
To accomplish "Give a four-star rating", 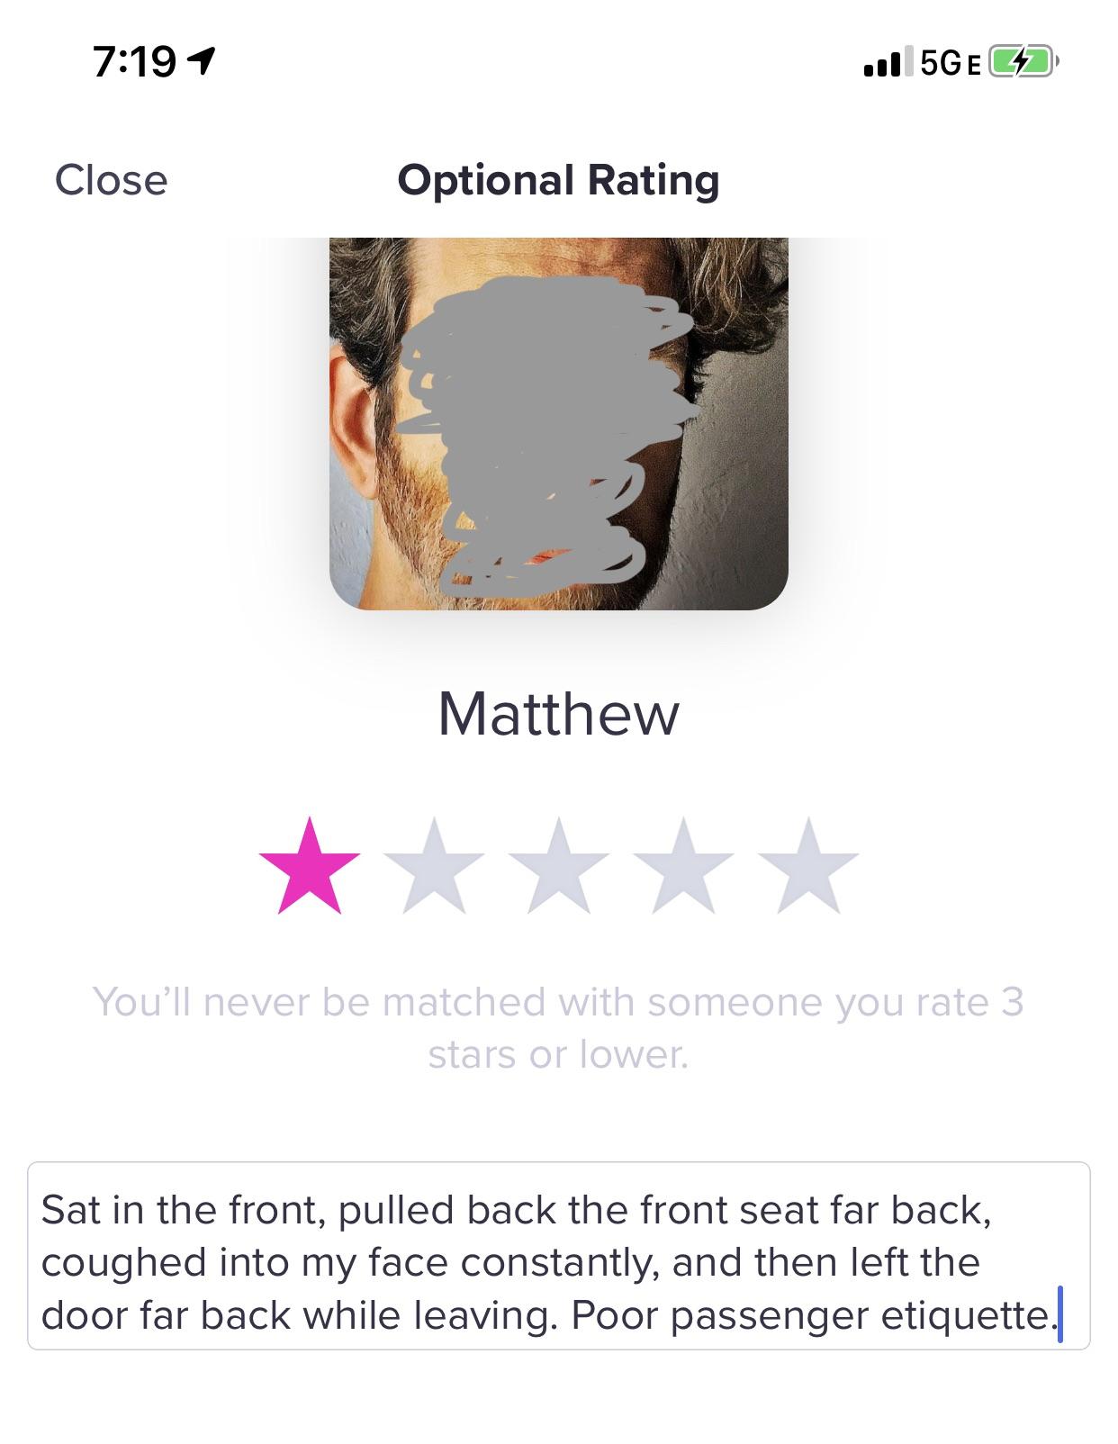I will click(684, 866).
